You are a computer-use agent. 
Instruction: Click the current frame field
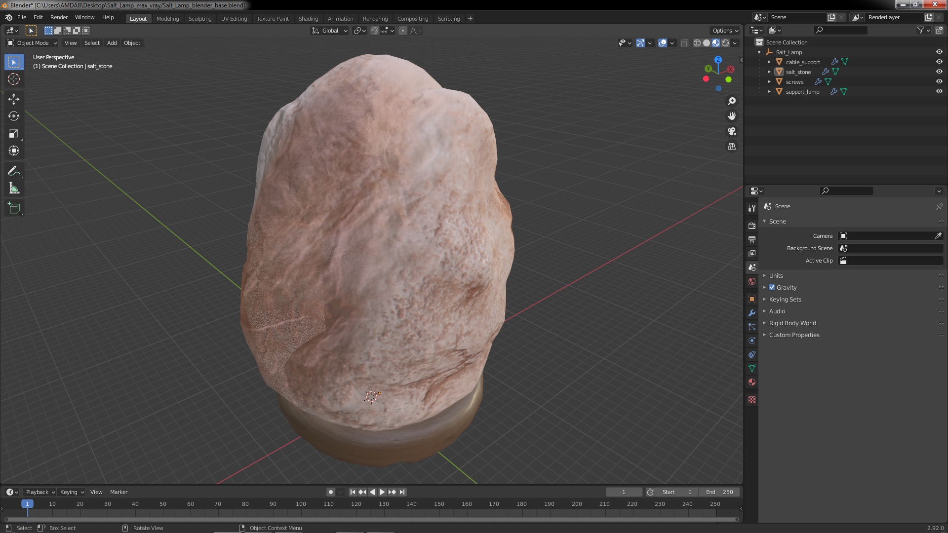click(x=624, y=492)
